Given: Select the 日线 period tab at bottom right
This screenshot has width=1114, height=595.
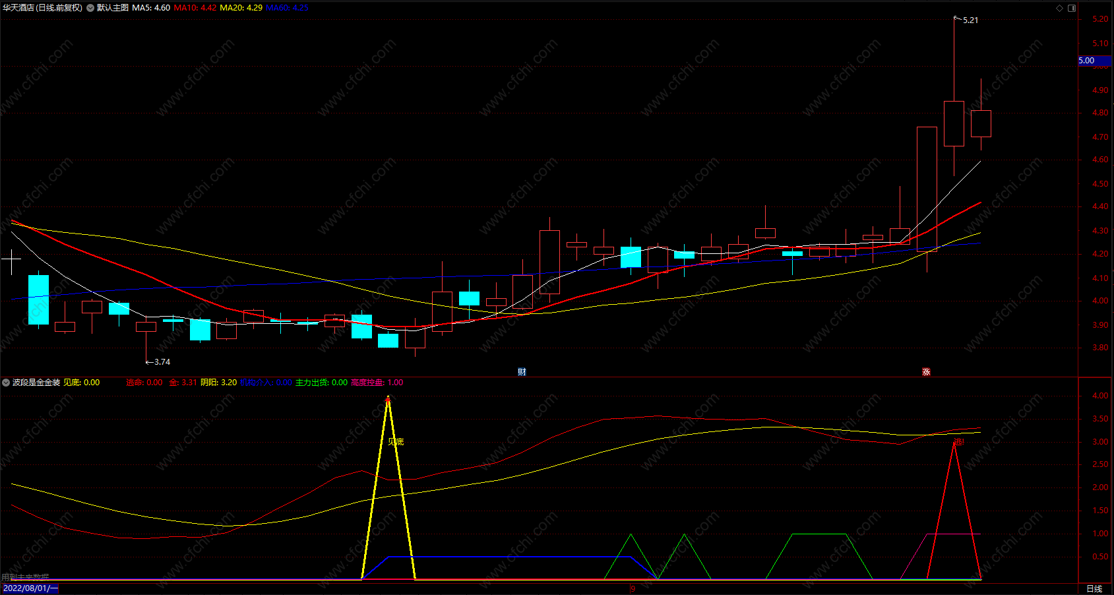Looking at the screenshot, I should (x=1094, y=588).
